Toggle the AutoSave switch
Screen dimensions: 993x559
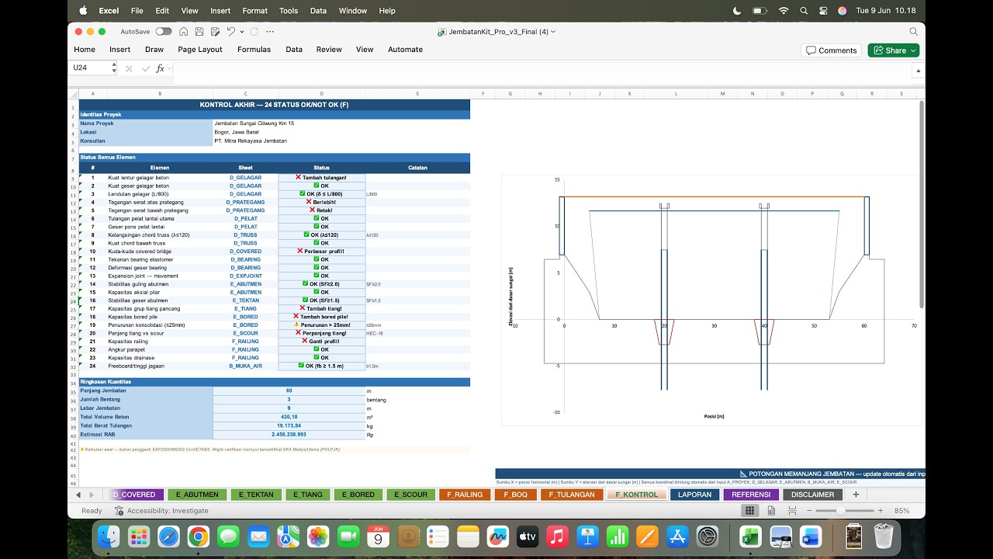coord(164,32)
